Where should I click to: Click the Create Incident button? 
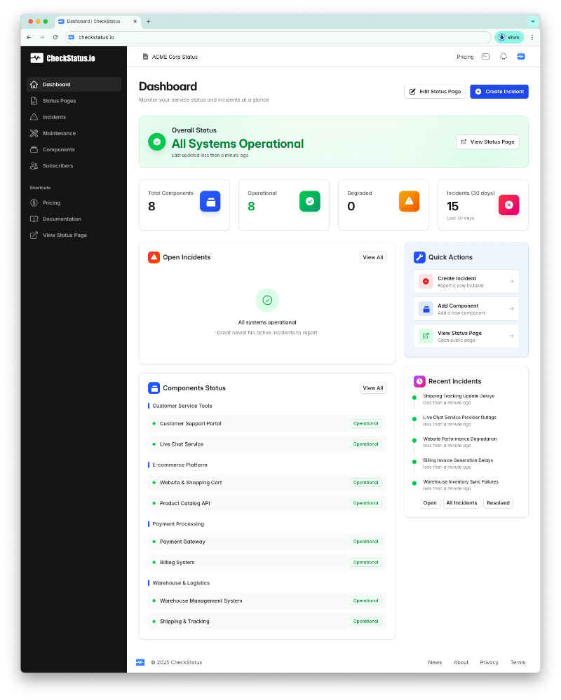point(499,91)
